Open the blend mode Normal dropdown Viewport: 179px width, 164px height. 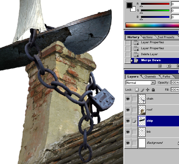coord(141,83)
